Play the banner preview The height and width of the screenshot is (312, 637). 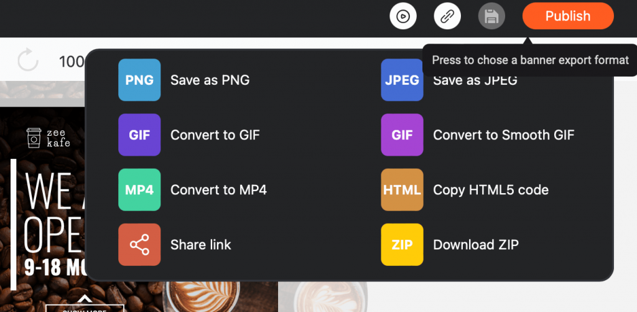(403, 16)
